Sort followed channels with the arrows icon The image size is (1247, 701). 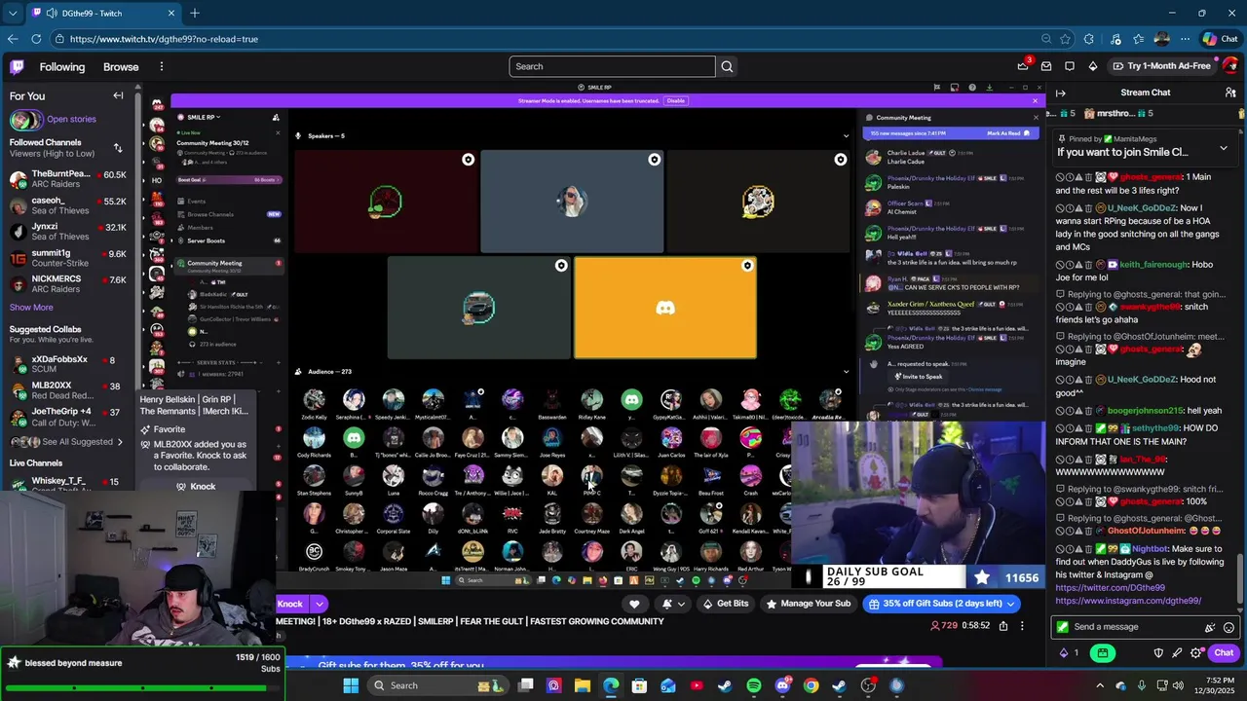point(118,148)
